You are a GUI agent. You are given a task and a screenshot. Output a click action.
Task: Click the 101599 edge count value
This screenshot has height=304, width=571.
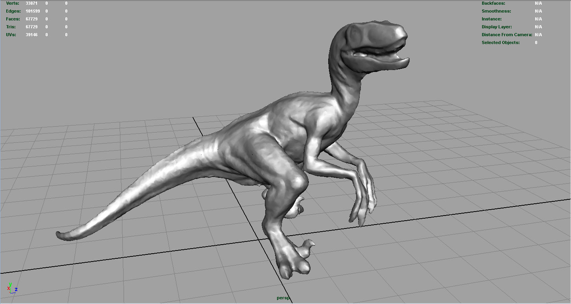(x=33, y=11)
